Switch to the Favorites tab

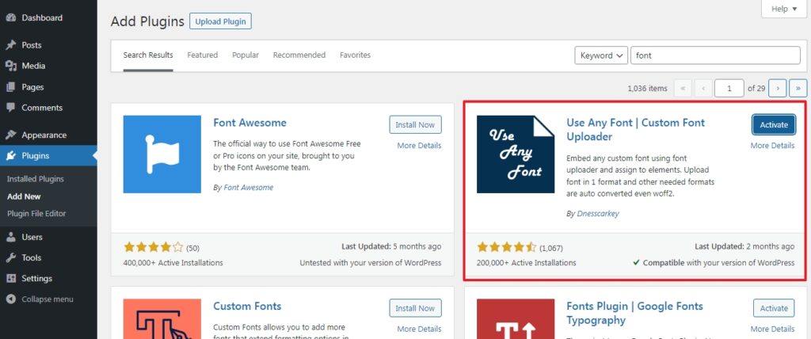[x=355, y=55]
